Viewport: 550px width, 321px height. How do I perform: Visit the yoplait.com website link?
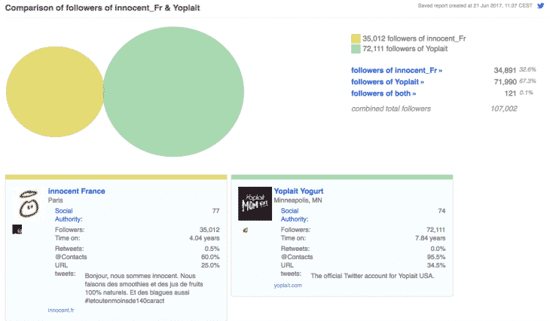pos(288,286)
